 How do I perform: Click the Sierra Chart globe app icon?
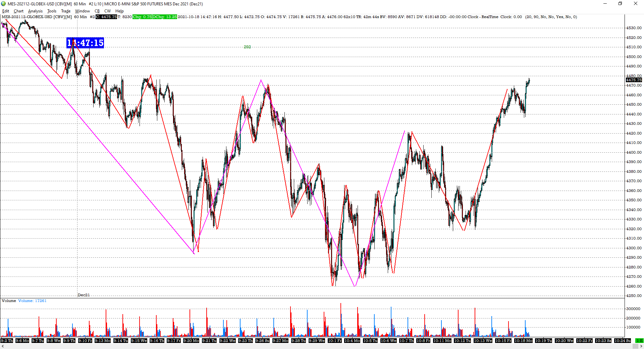coord(3,4)
